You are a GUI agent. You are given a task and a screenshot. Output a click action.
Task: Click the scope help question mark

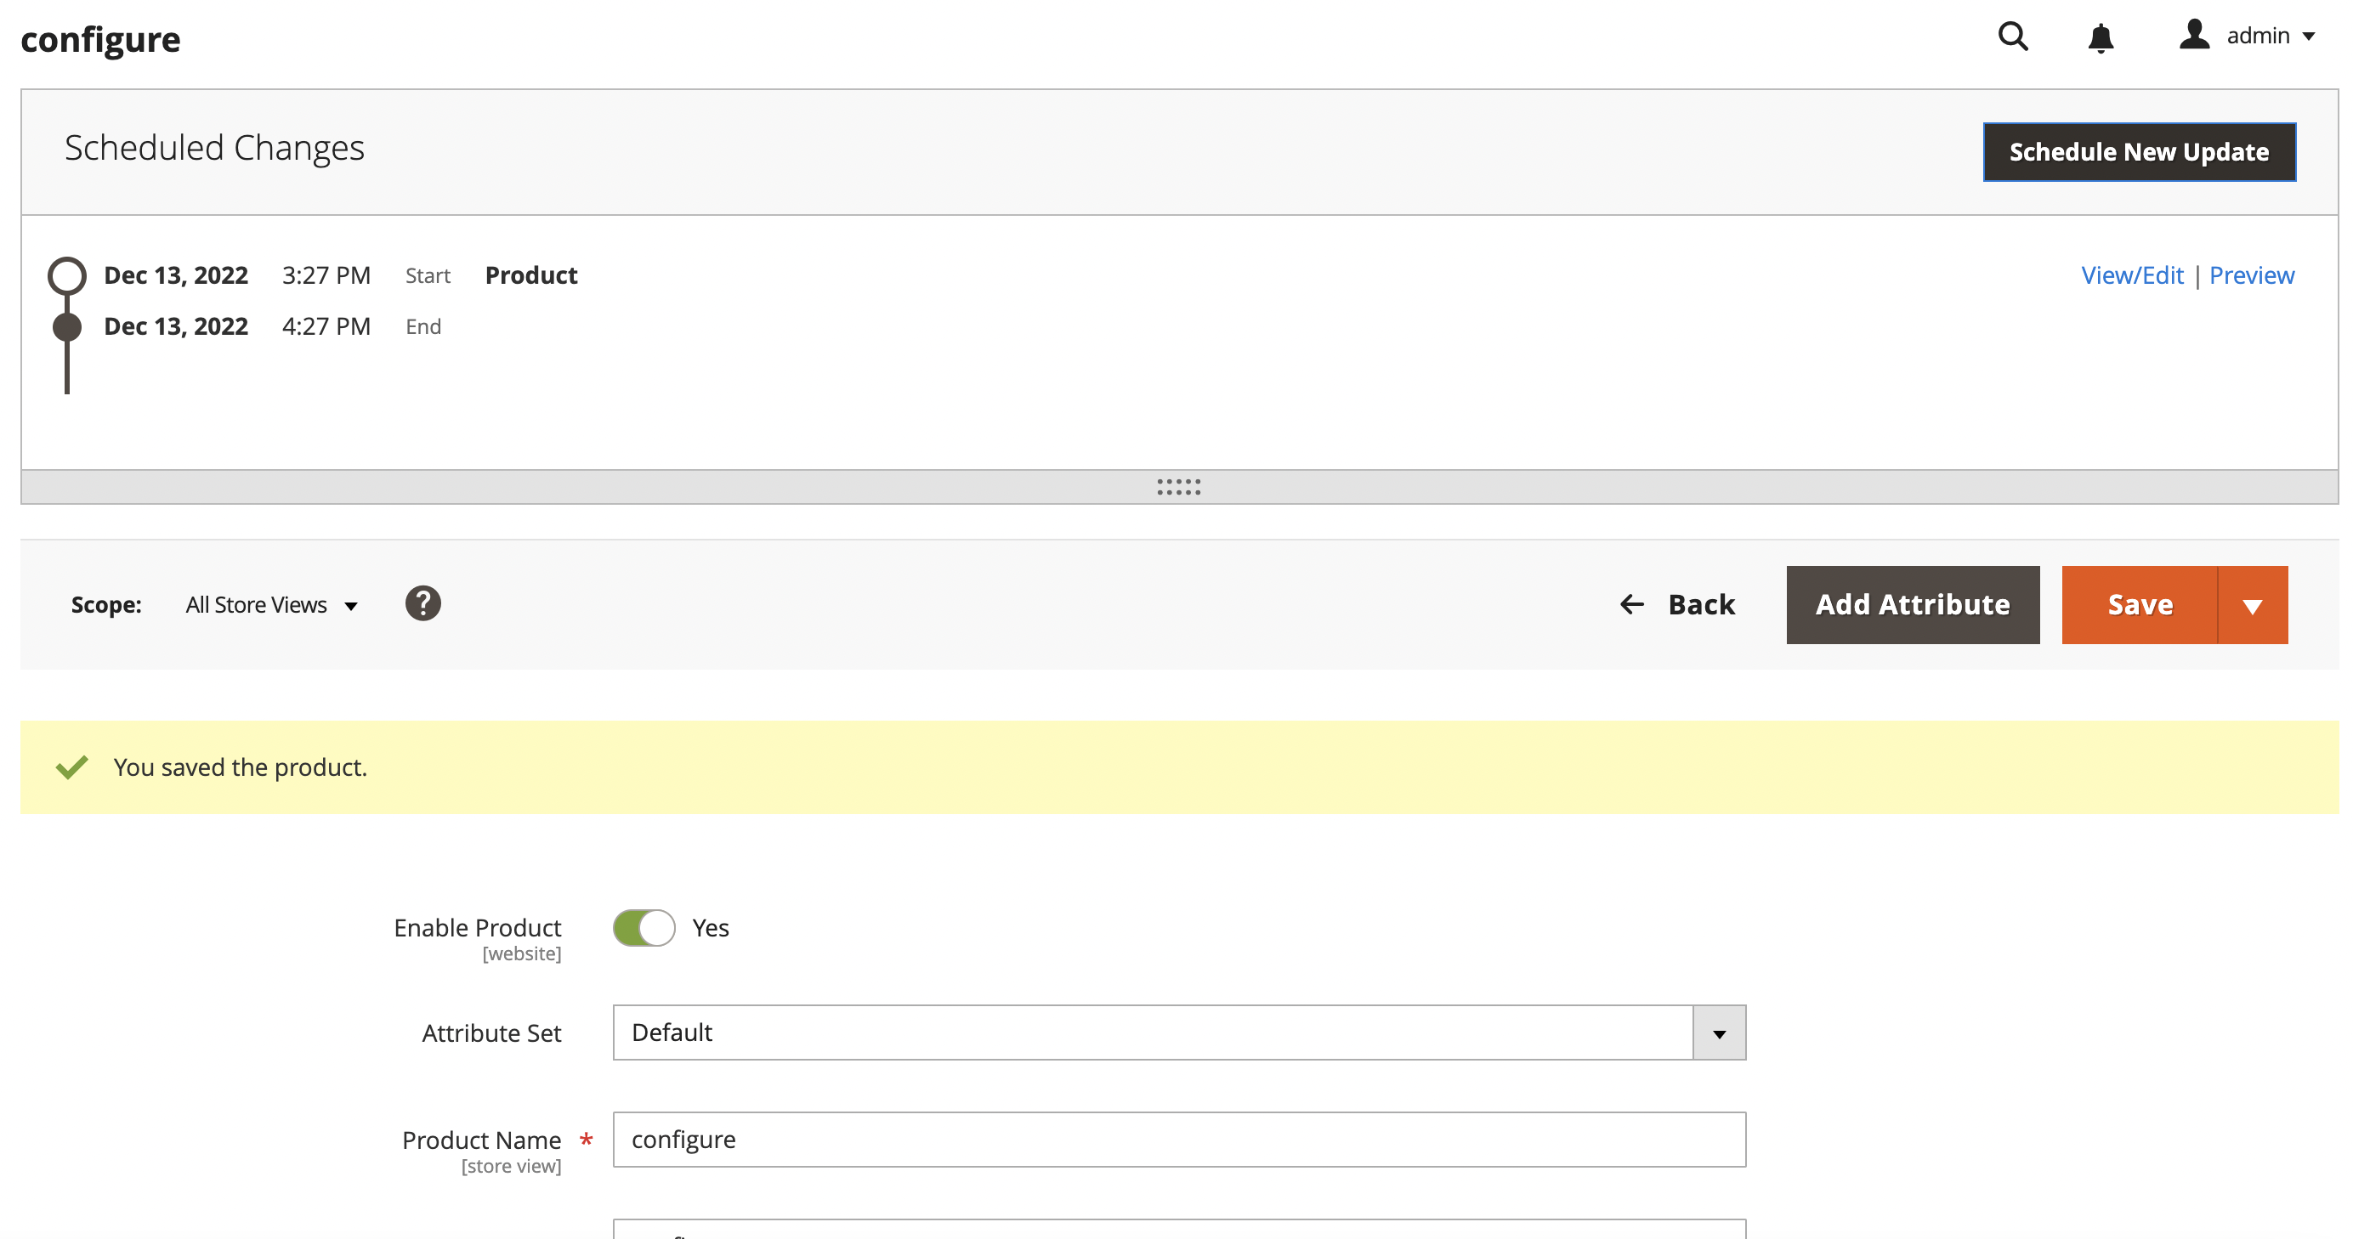click(x=423, y=603)
